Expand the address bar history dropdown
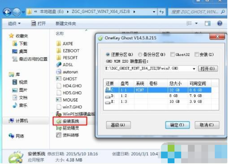Screen dimensions: 229x165 tap(154, 12)
